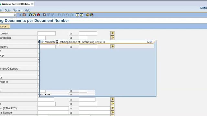Image resolution: width=207 pixels, height=116 pixels.
Task: Click the red Cancel icon
Action: coord(38,15)
